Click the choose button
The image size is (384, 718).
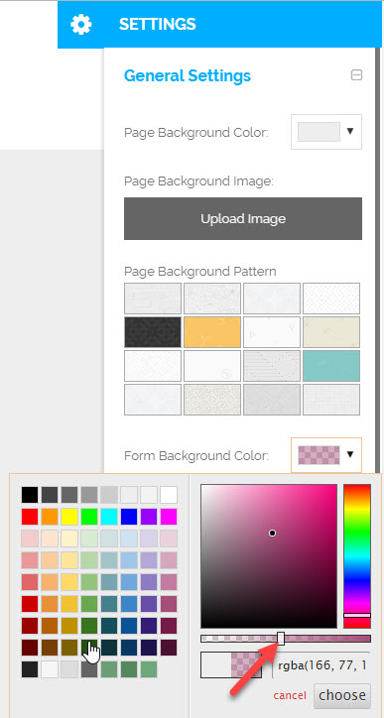(342, 695)
